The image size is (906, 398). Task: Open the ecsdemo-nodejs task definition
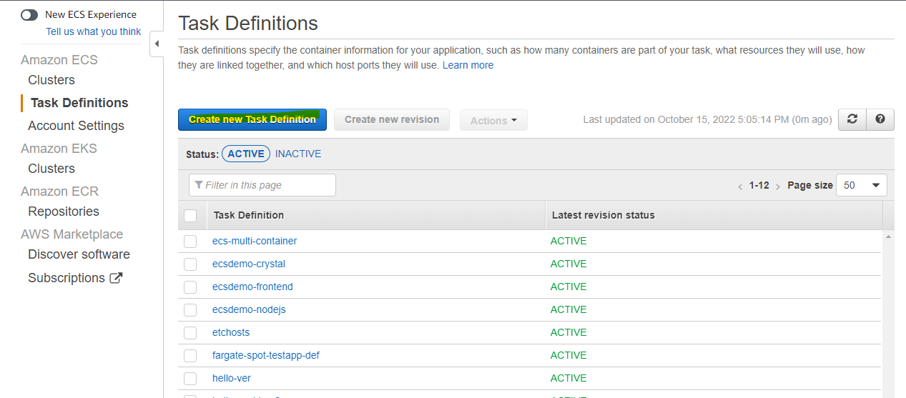pyautogui.click(x=249, y=309)
